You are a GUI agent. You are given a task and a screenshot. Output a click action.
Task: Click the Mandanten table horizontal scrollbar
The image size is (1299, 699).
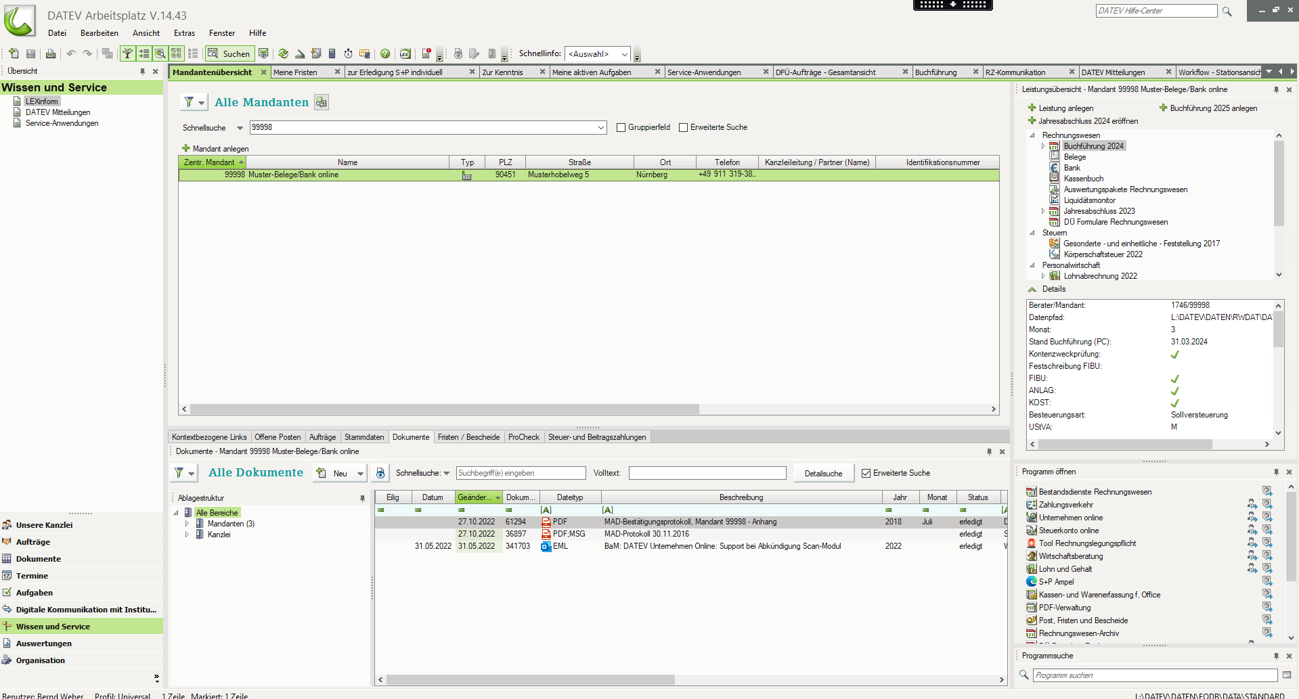coord(444,409)
